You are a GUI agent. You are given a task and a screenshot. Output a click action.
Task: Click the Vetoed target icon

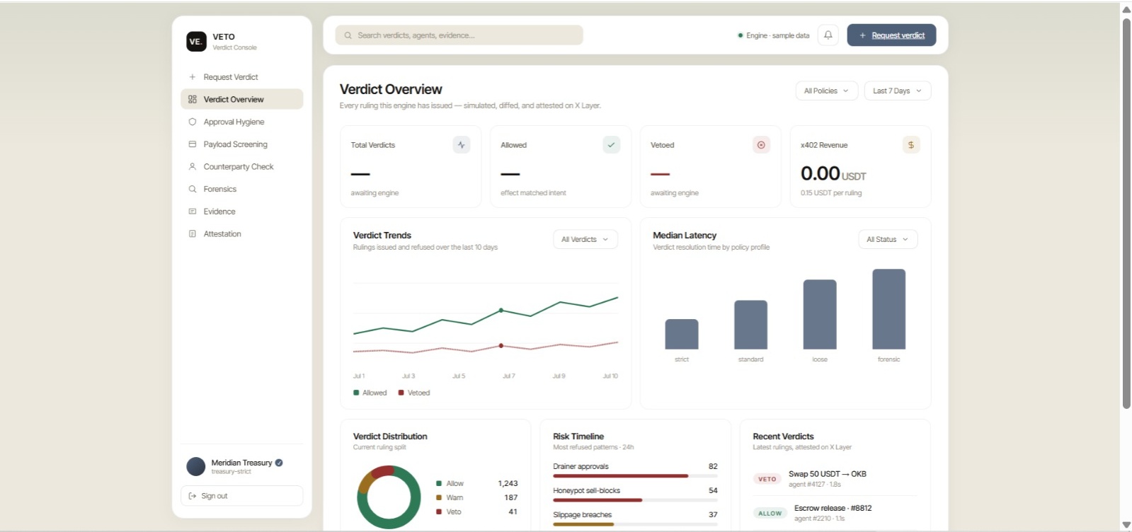761,145
